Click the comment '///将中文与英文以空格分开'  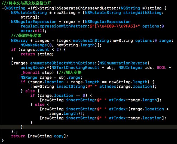[26, 3]
